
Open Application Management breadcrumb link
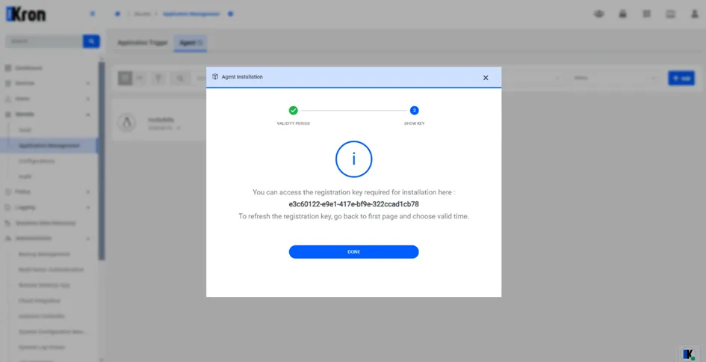pos(191,14)
